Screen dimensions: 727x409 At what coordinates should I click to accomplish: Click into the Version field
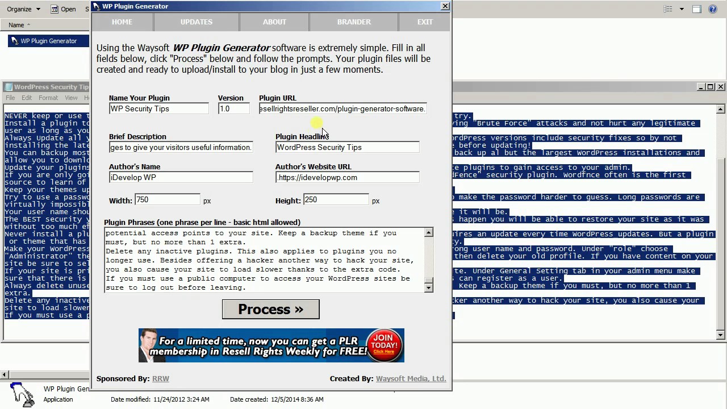click(234, 108)
